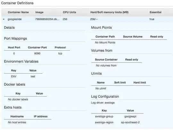Click the Value label under Log Configuration

[130, 111]
